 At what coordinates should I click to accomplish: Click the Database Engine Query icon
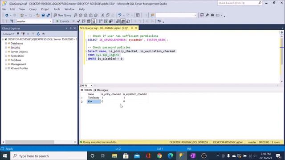pyautogui.click(x=75, y=15)
